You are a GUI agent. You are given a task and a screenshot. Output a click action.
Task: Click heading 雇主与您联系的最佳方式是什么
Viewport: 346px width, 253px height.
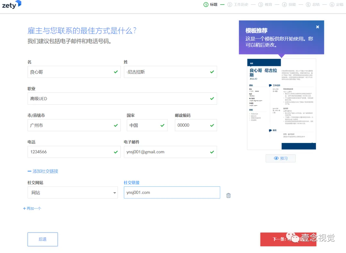click(82, 31)
